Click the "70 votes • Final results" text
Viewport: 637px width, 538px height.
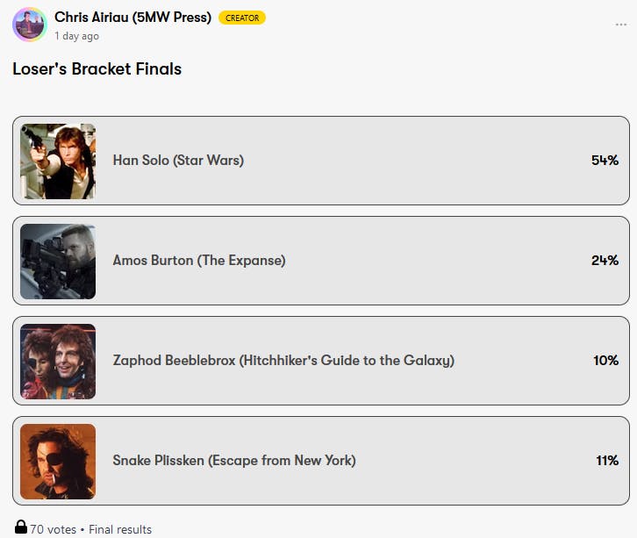91,529
